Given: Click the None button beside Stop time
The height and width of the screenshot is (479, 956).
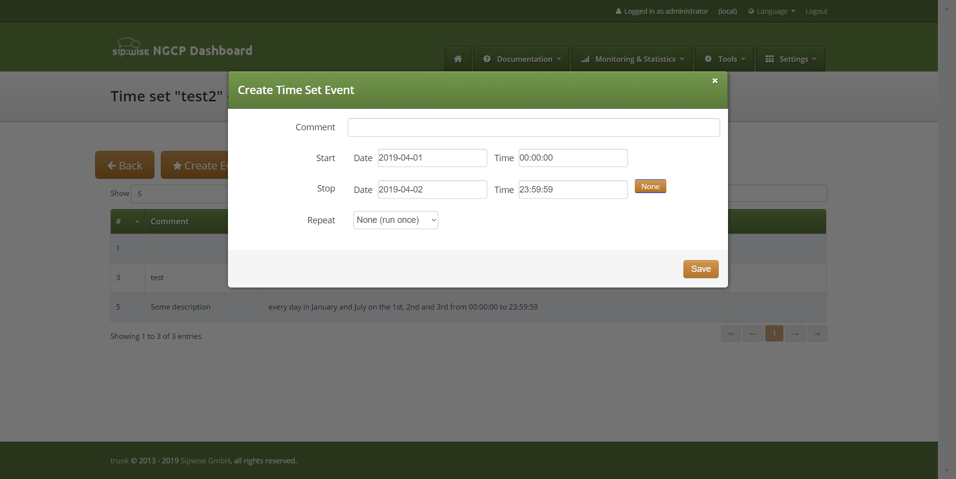Looking at the screenshot, I should click(x=650, y=187).
